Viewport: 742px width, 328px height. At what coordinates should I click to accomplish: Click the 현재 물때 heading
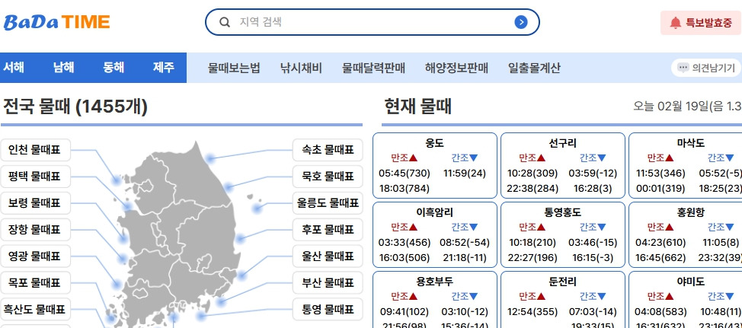coord(417,107)
